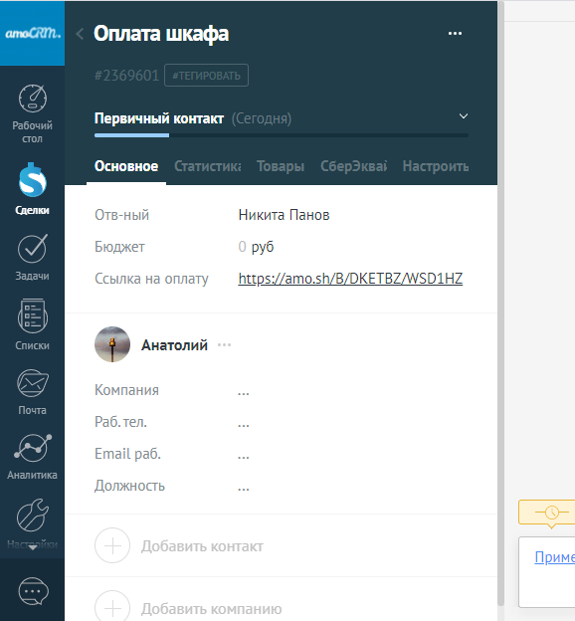Image resolution: width=575 pixels, height=621 pixels.
Task: Open the options dots next to Анатолий
Action: tap(224, 345)
